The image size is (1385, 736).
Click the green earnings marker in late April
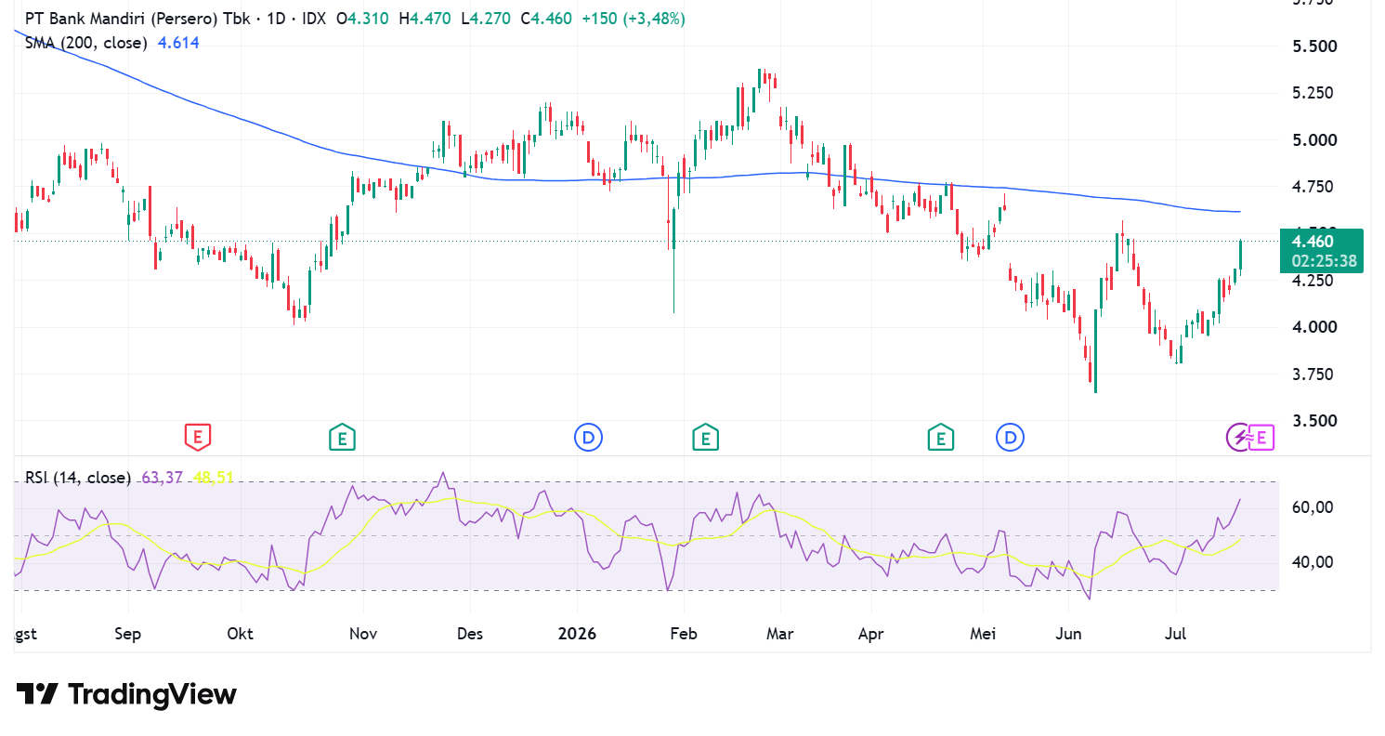pyautogui.click(x=940, y=436)
